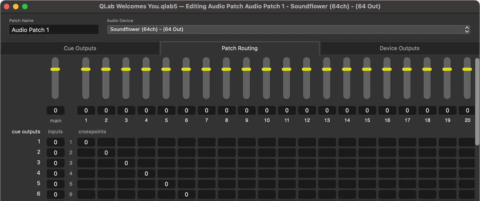
Task: Click the Patch Name text field
Action: coord(54,30)
